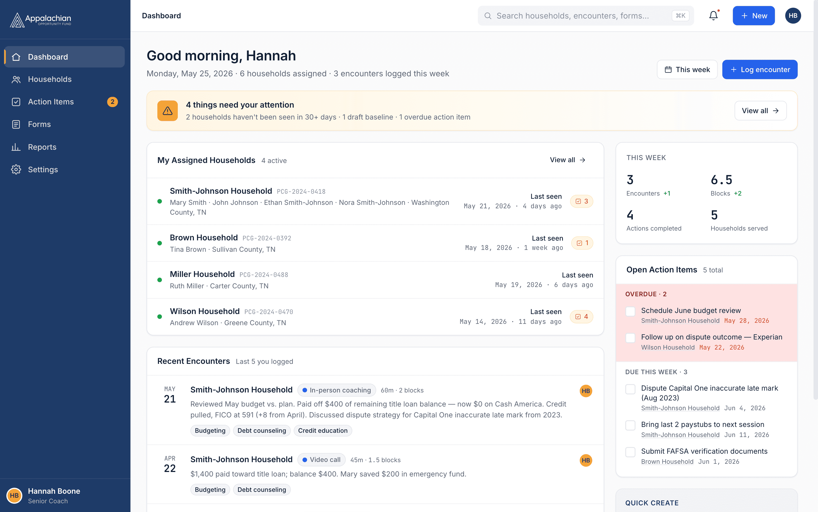This screenshot has height=512, width=818.
Task: Click the page vertical scrollbar
Action: pos(816,200)
